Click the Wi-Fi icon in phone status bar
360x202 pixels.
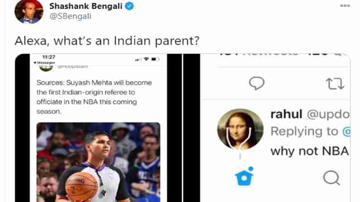coord(146,59)
